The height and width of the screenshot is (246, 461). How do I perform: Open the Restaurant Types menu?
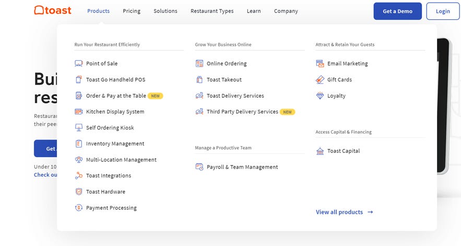click(212, 11)
